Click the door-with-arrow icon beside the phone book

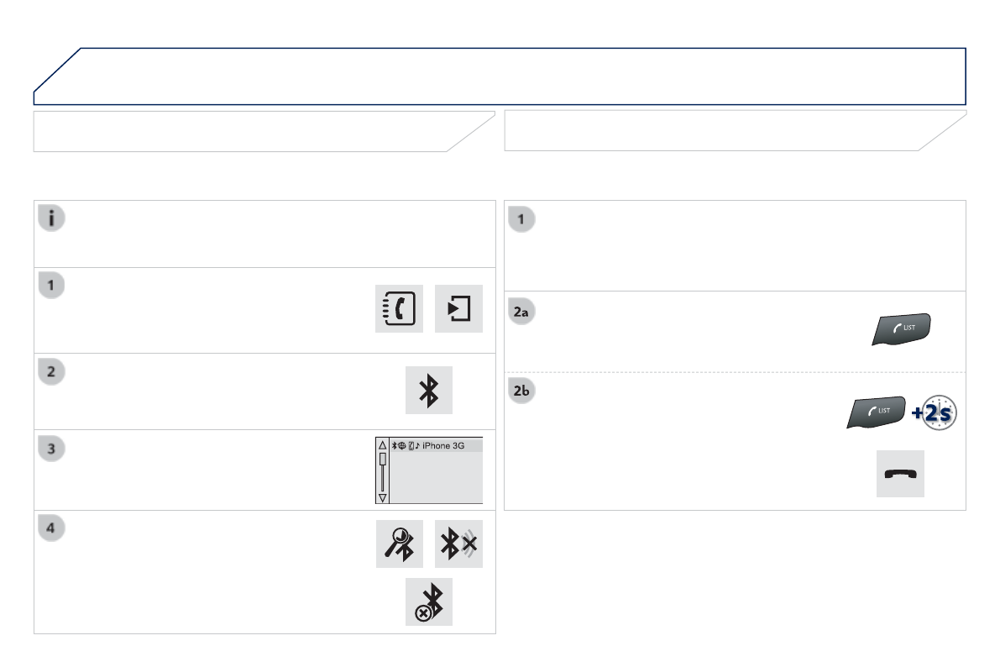coord(459,308)
